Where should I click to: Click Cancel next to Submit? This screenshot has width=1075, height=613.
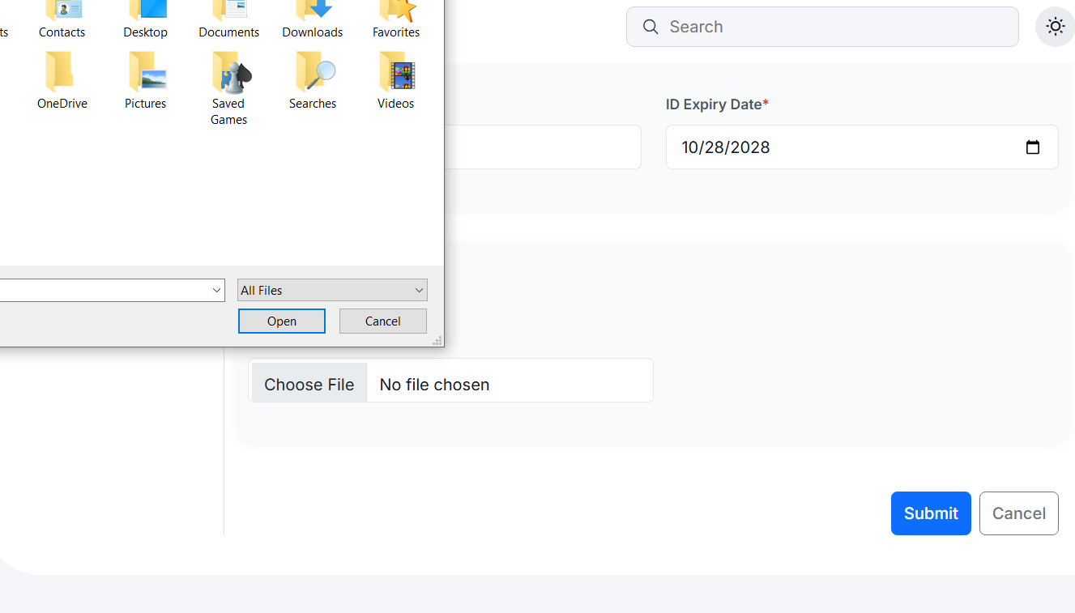point(1018,513)
